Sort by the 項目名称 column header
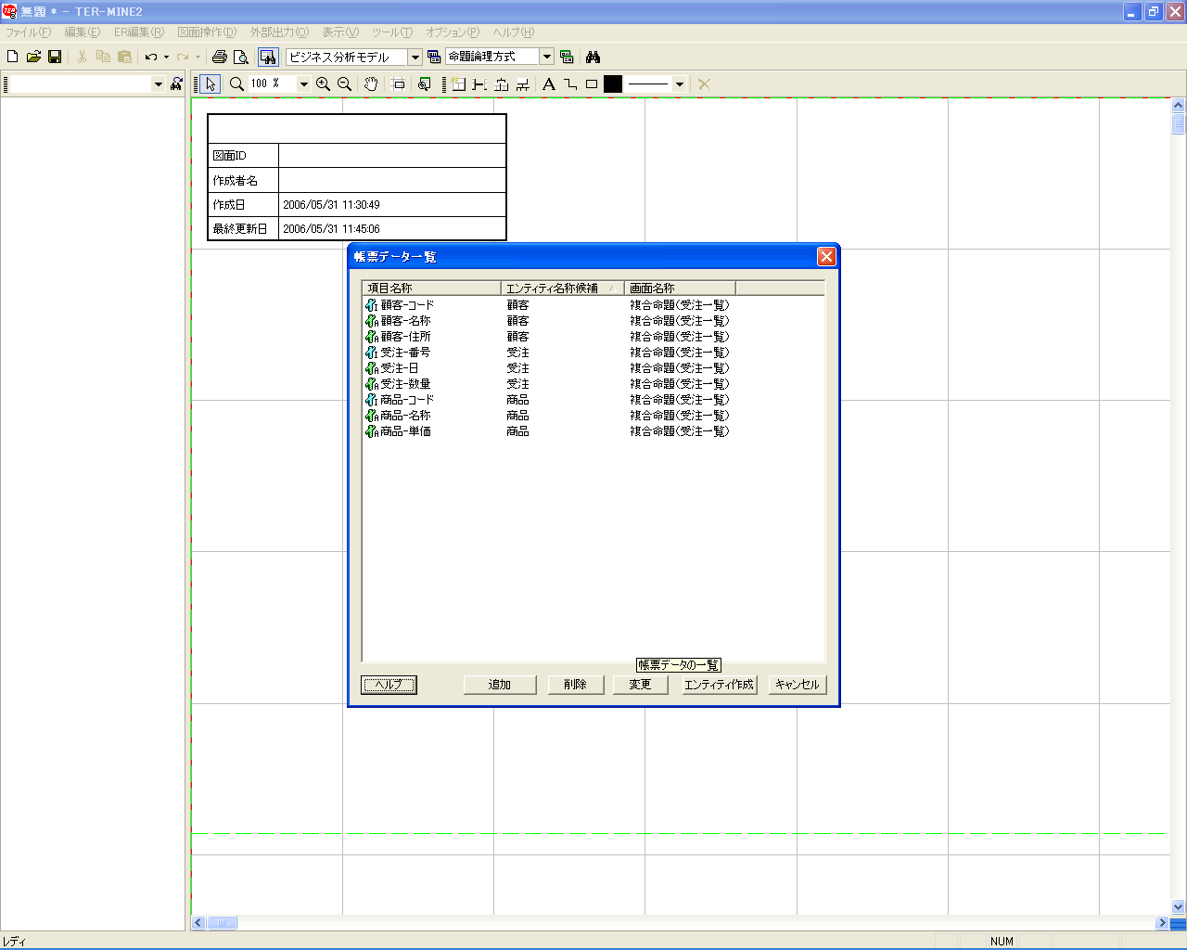 [x=431, y=289]
